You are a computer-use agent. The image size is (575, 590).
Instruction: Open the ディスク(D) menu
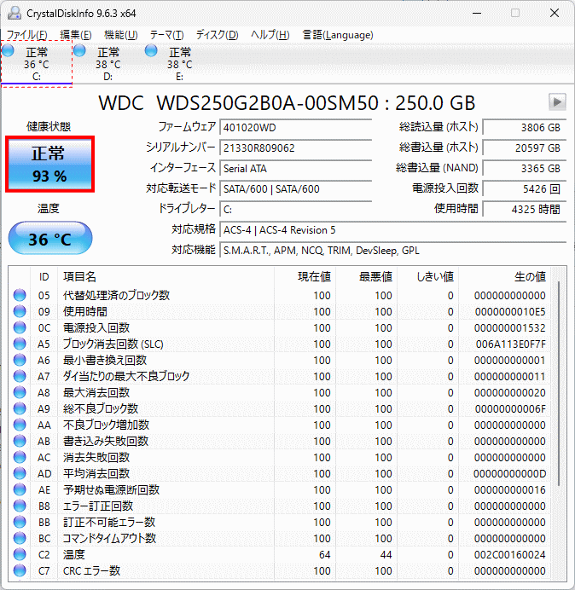[x=218, y=35]
